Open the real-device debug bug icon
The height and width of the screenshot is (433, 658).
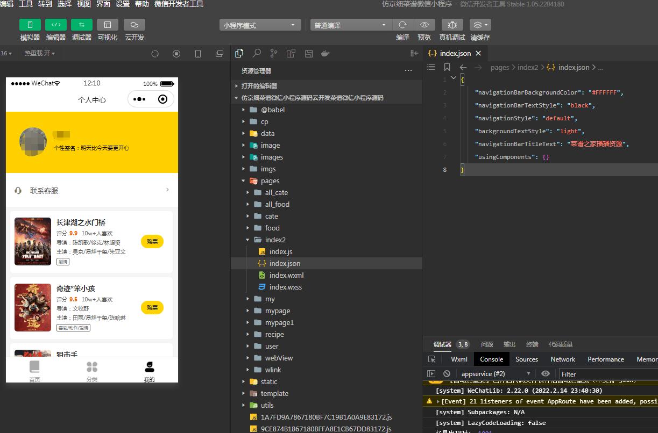tap(452, 25)
